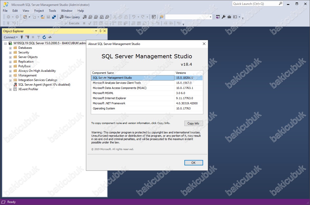310x205 pixels.
Task: Click the Find in Files icon
Action: click(x=161, y=17)
